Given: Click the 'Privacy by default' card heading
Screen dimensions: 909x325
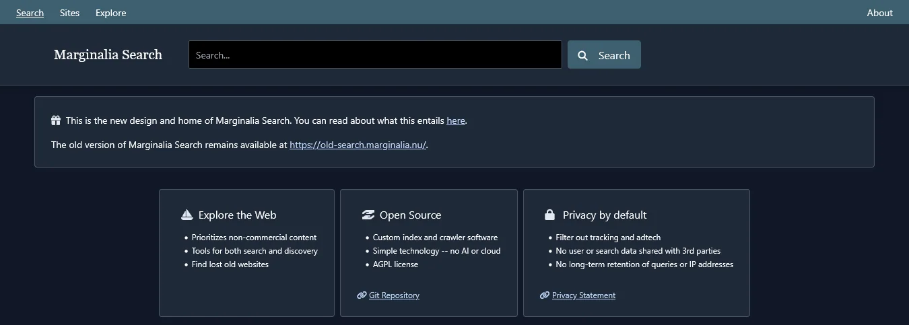Looking at the screenshot, I should 605,215.
